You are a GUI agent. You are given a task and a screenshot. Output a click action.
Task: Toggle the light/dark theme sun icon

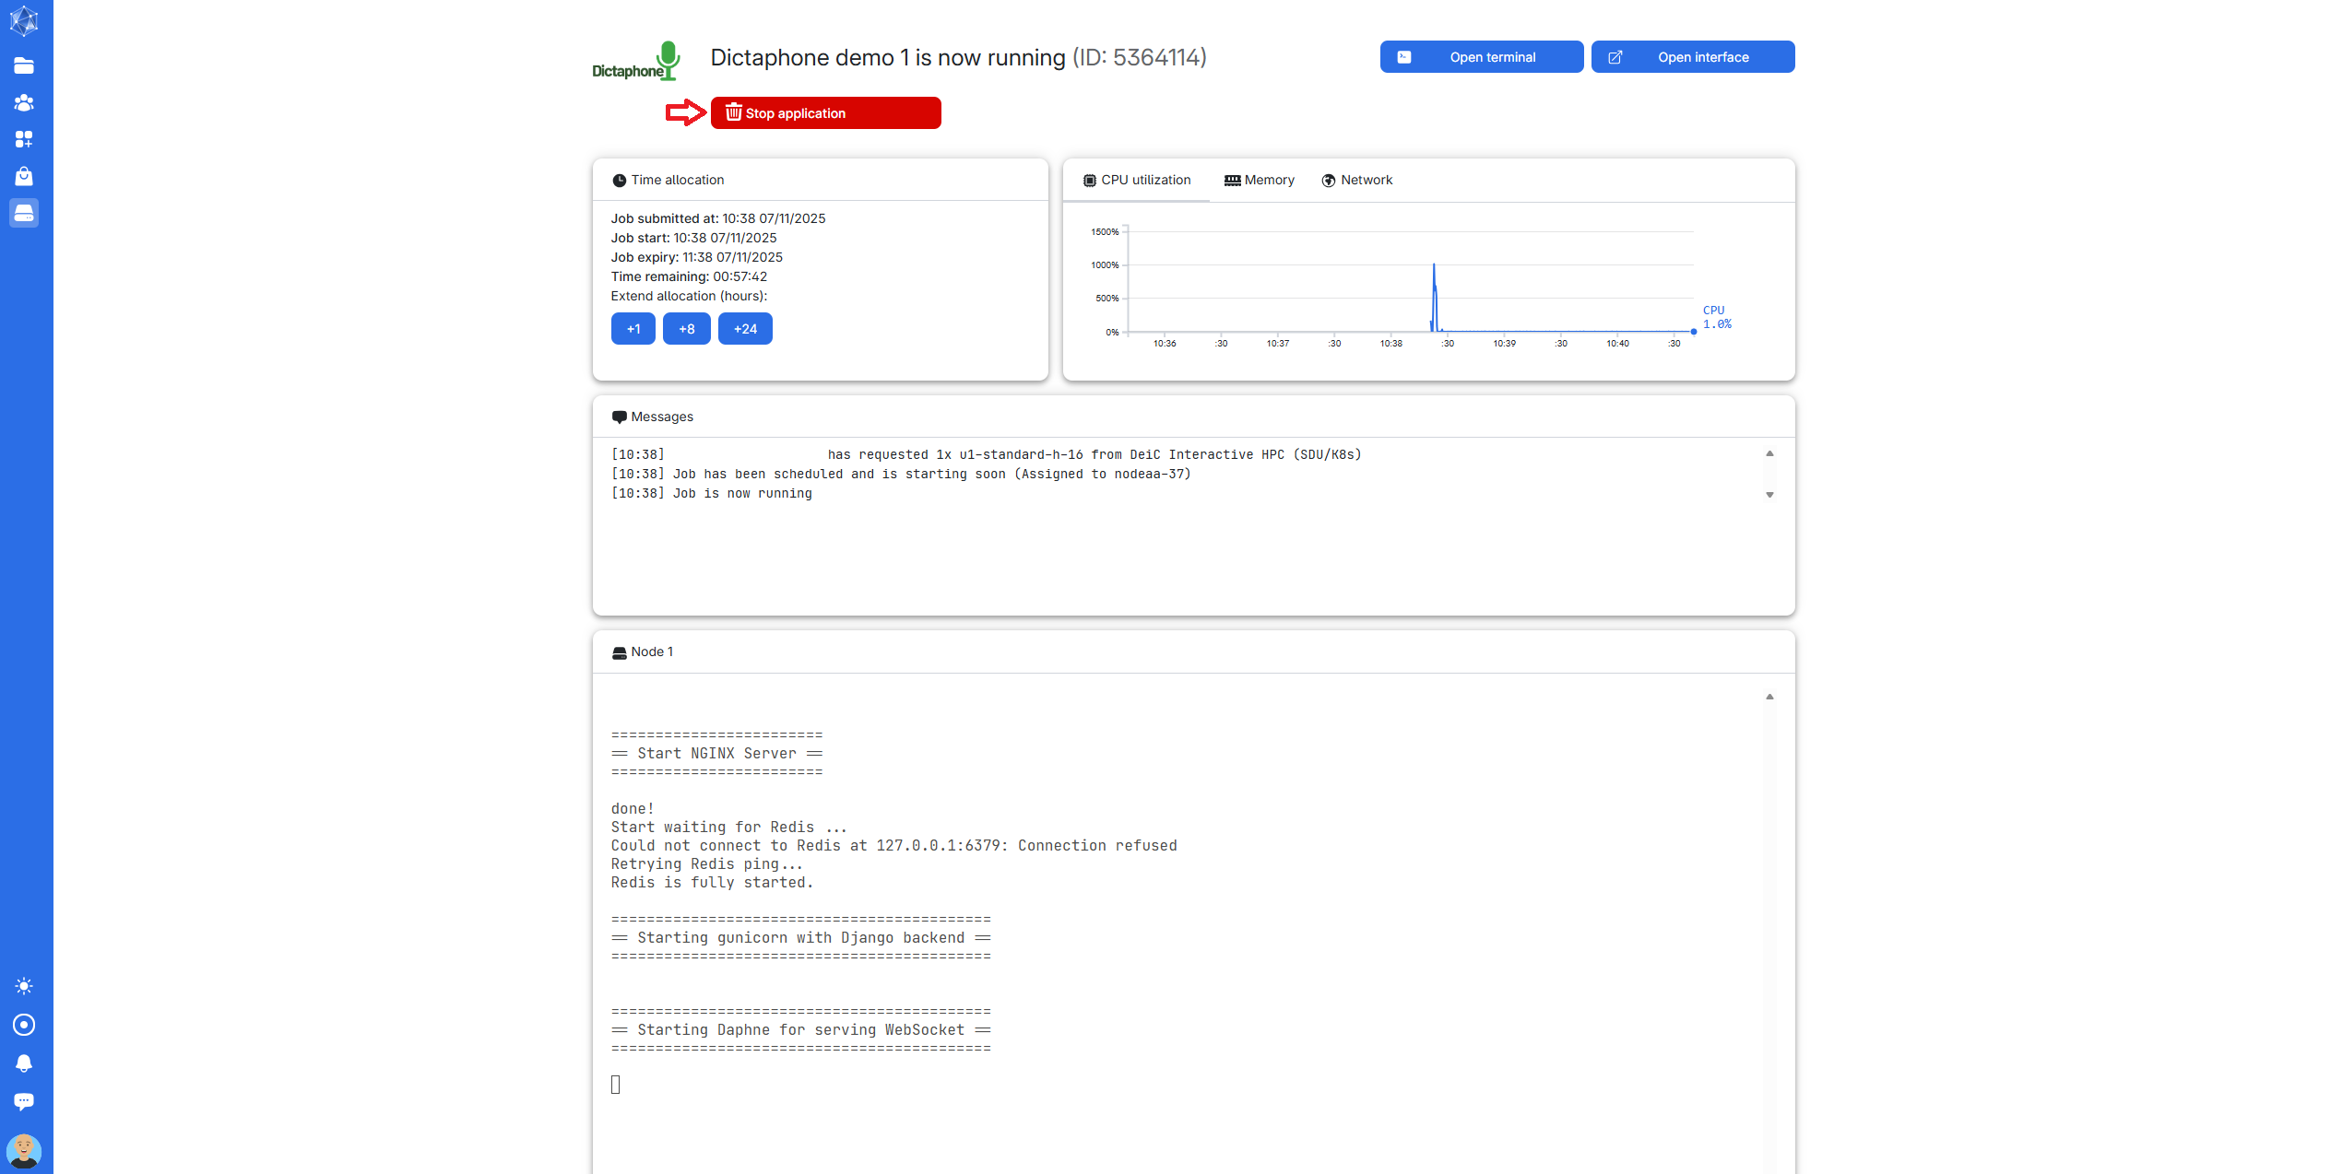[24, 986]
